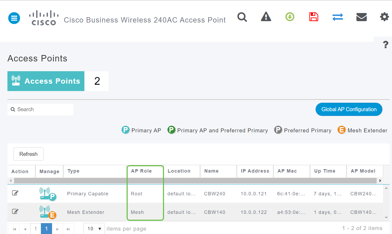Open settings gear icon
The image size is (392, 234).
pos(384,17)
